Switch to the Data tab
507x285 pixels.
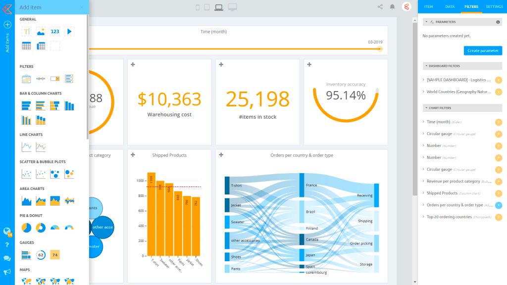click(450, 7)
